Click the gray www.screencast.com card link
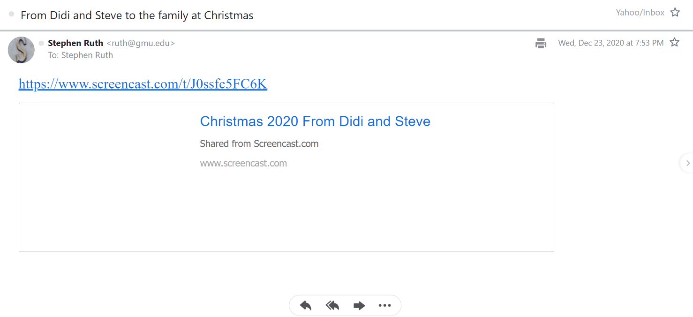The width and height of the screenshot is (693, 317). (x=243, y=163)
